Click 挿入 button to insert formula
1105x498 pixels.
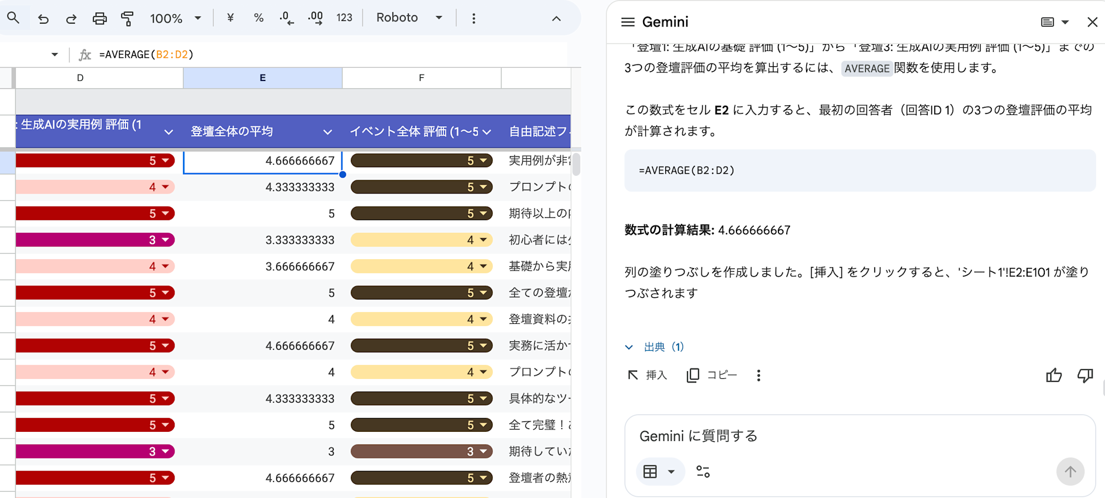(x=648, y=376)
